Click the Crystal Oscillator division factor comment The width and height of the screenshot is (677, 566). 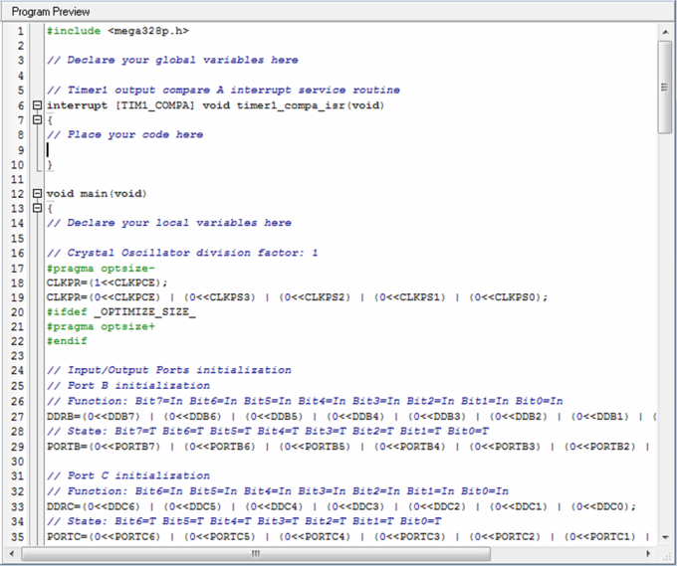[182, 253]
